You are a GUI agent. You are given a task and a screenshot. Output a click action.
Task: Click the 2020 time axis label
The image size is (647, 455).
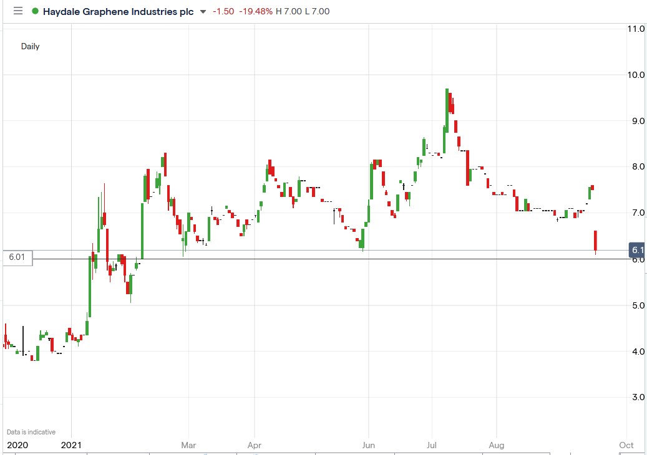tap(17, 445)
